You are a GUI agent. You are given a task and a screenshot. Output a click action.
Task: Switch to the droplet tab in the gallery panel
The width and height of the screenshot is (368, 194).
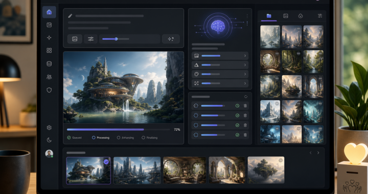click(x=301, y=16)
